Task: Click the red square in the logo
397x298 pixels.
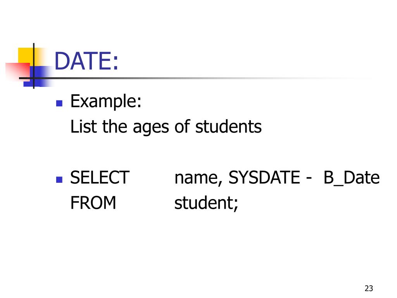Action: click(x=18, y=71)
